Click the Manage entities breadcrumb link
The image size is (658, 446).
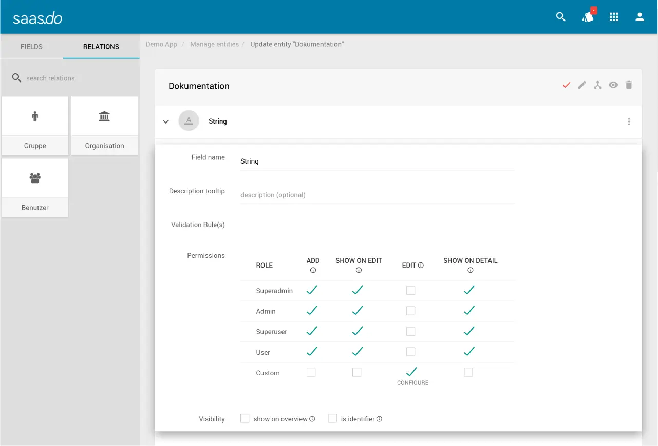click(x=214, y=44)
